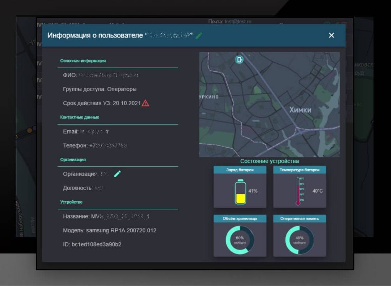Image resolution: width=391 pixels, height=286 pixels.
Task: Click the yellow battery charge icon
Action: (240, 192)
